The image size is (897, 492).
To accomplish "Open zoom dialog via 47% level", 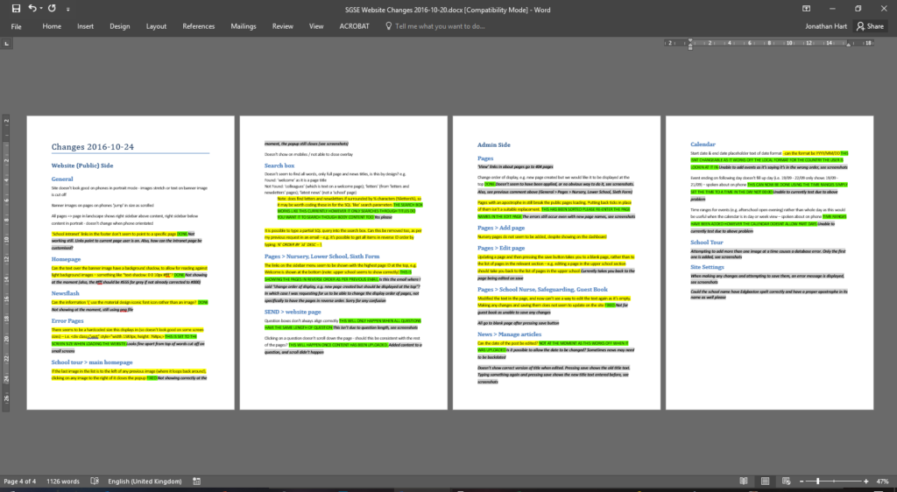I will point(882,481).
